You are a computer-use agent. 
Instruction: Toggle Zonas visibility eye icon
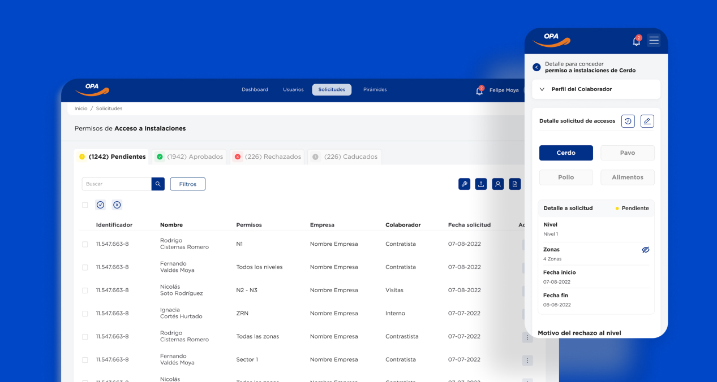pyautogui.click(x=646, y=250)
